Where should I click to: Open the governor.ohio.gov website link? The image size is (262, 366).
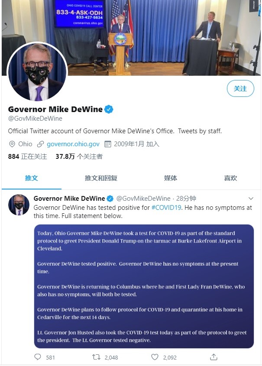pyautogui.click(x=73, y=144)
